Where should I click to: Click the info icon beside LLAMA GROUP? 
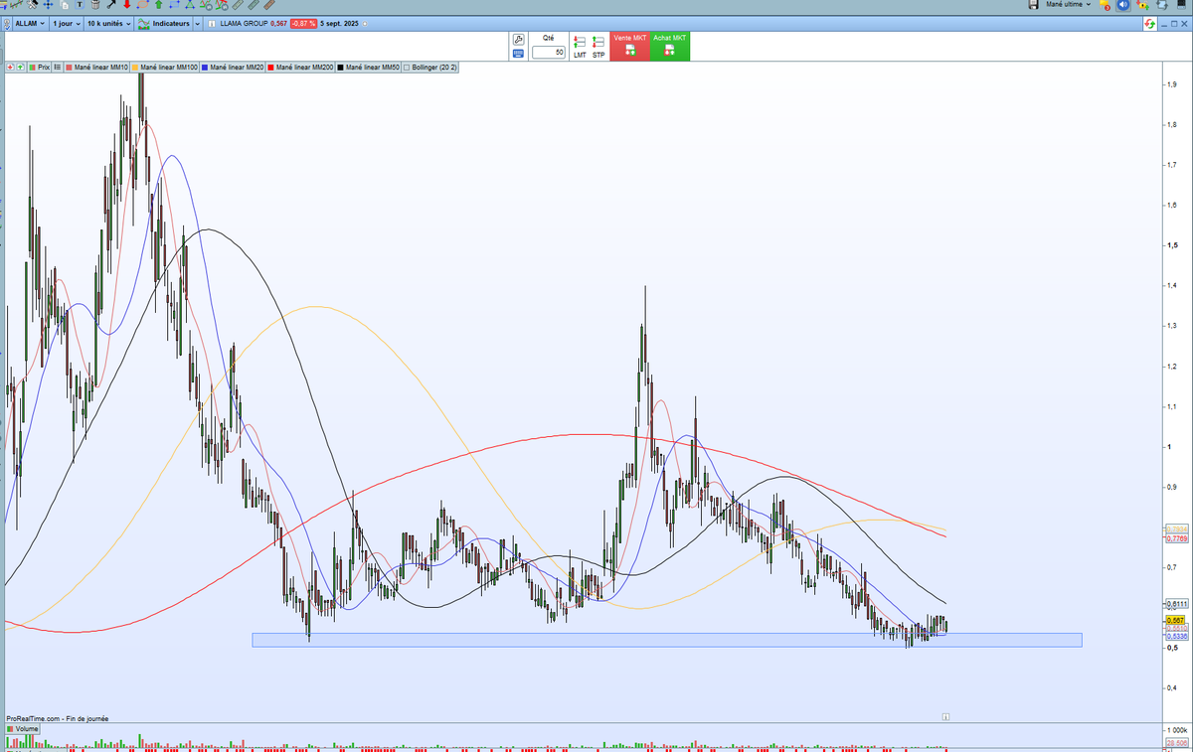212,23
